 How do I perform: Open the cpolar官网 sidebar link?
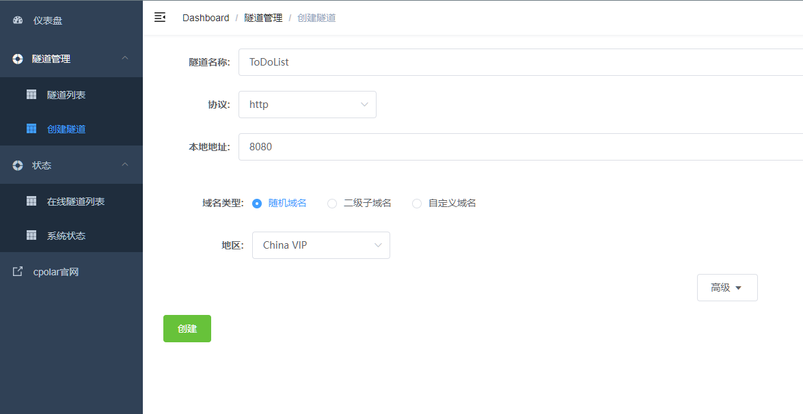(x=71, y=272)
